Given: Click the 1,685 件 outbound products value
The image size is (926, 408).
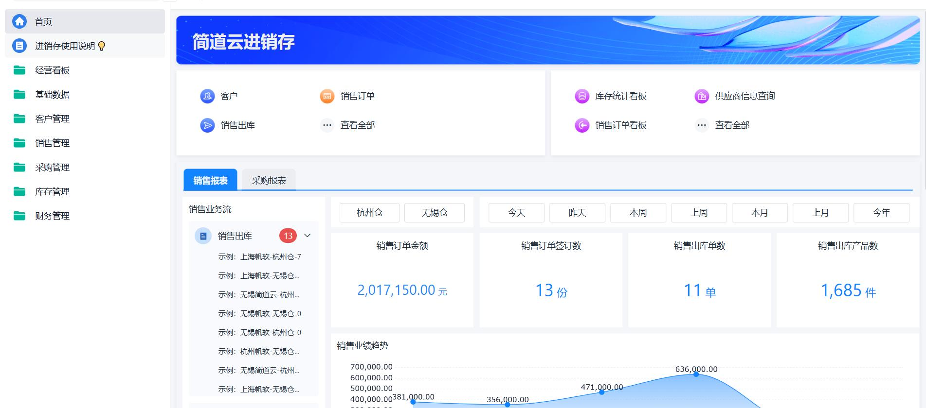Looking at the screenshot, I should pos(848,290).
